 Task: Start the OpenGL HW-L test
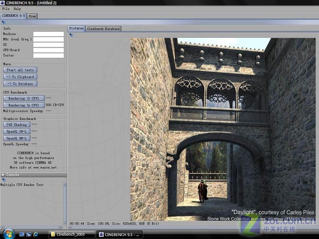pos(17,138)
